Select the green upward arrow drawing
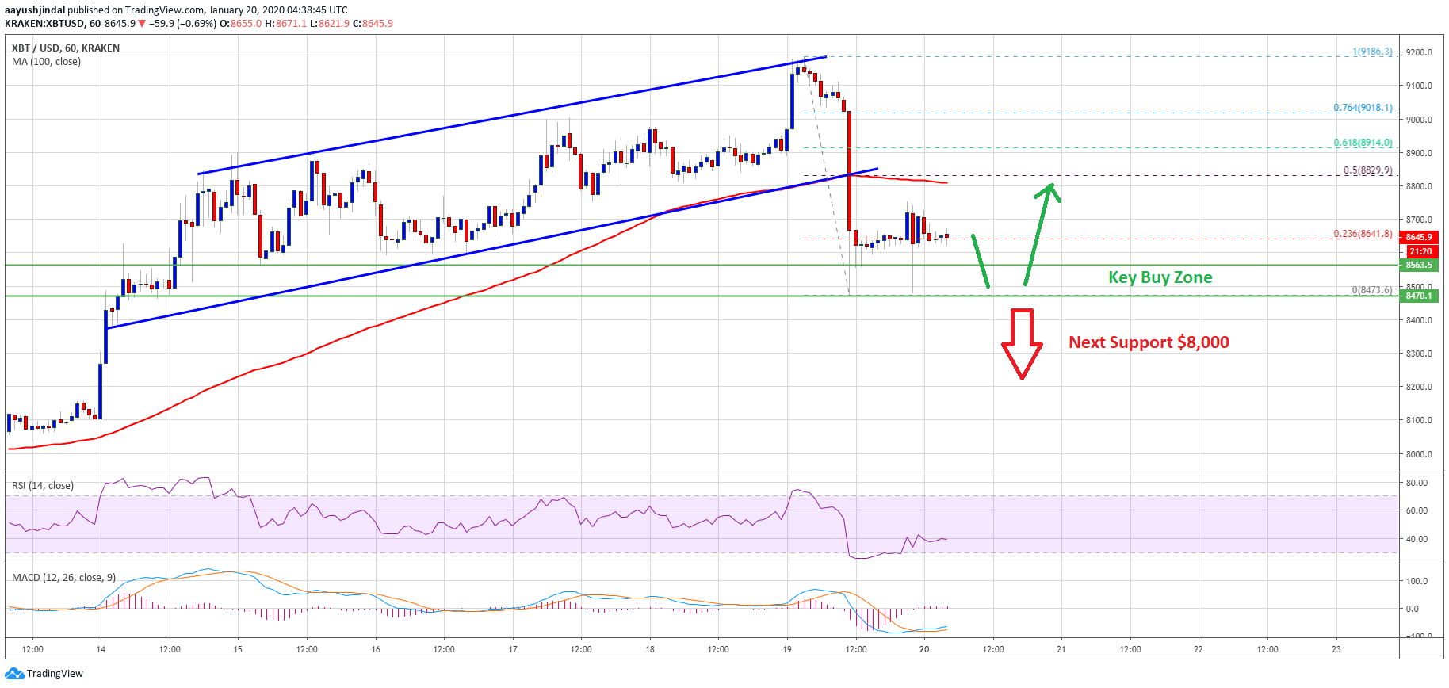Viewport: 1449px width, 688px height. click(x=1042, y=234)
